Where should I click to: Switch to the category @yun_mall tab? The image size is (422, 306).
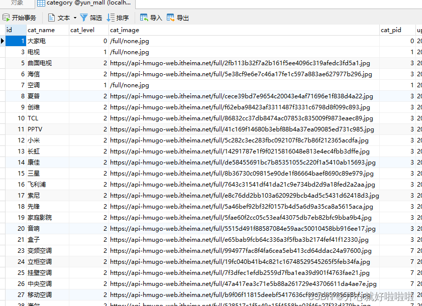click(x=85, y=4)
